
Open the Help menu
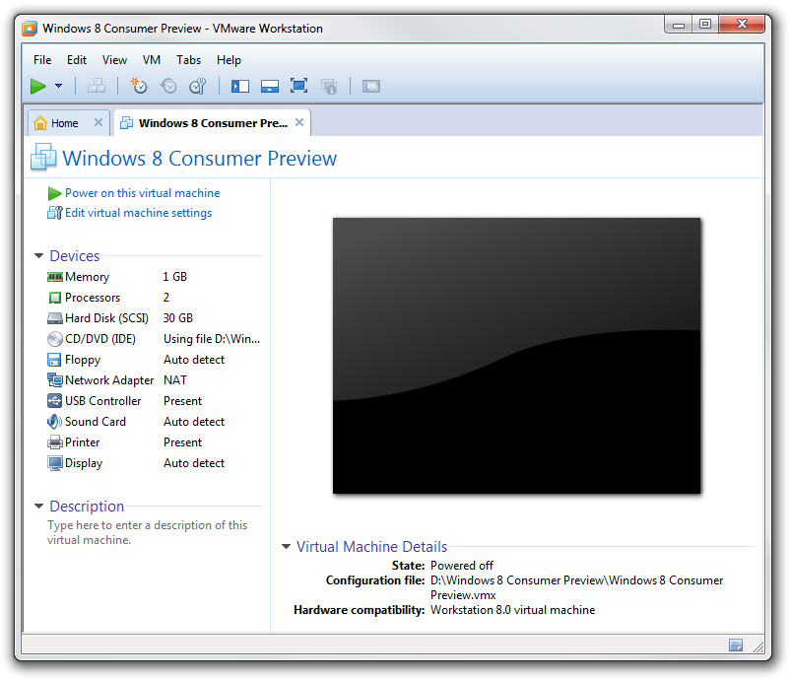pyautogui.click(x=229, y=60)
